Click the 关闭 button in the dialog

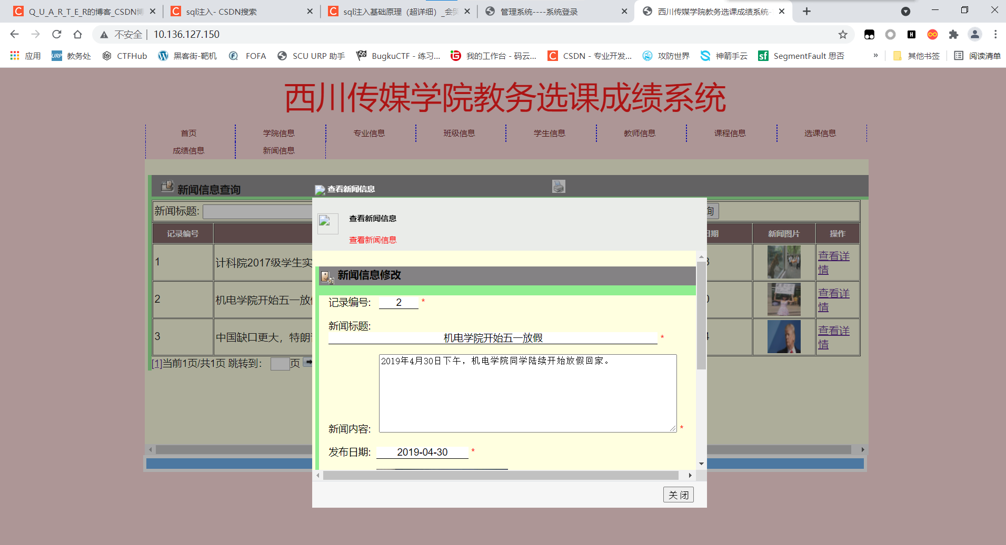678,495
